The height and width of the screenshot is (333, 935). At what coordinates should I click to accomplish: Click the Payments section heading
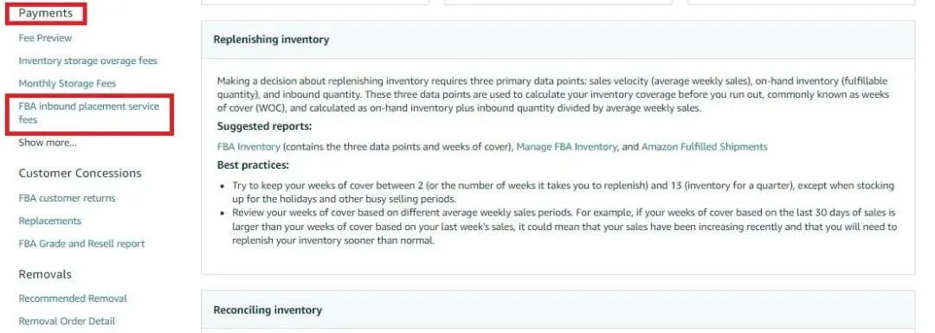point(45,13)
